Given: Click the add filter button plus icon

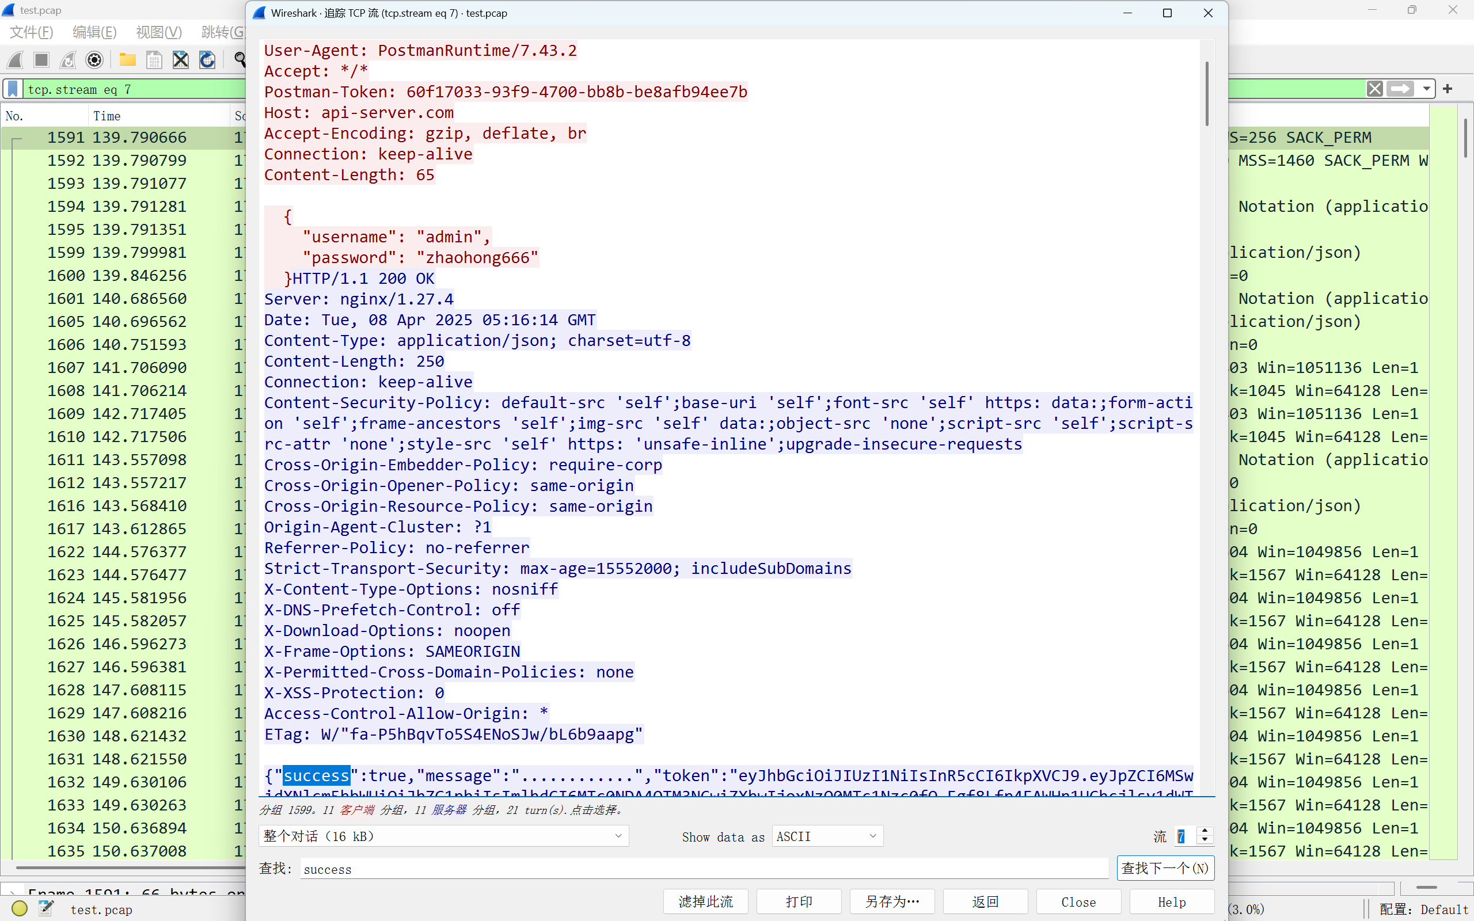Looking at the screenshot, I should coord(1448,89).
